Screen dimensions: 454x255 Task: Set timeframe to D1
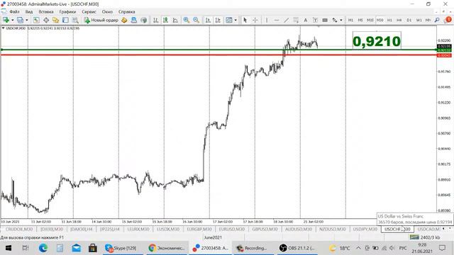409,20
